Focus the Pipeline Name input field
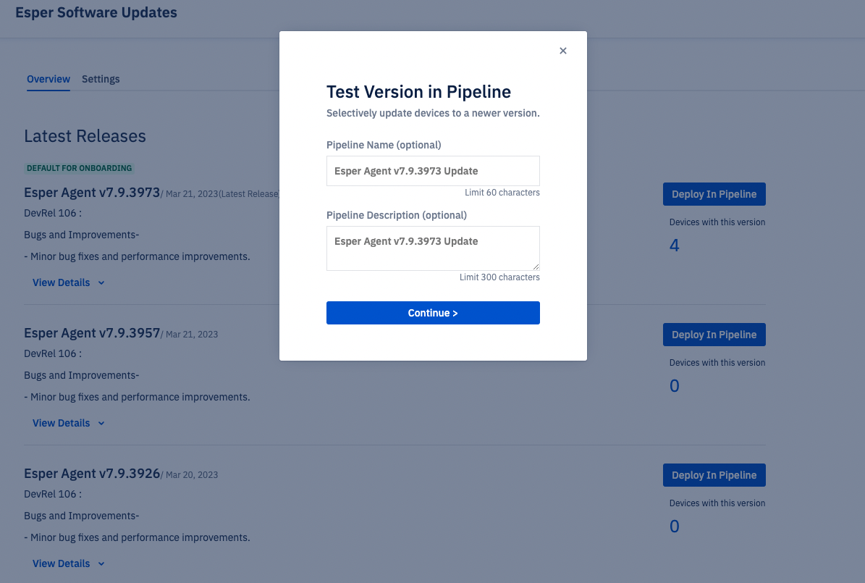Viewport: 865px width, 583px height. tap(433, 171)
